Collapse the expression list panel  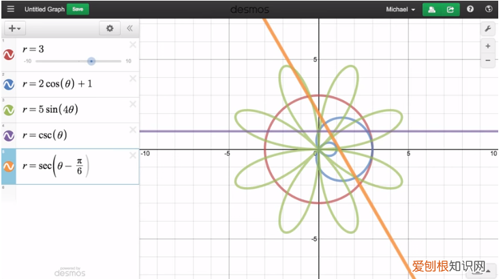(129, 29)
